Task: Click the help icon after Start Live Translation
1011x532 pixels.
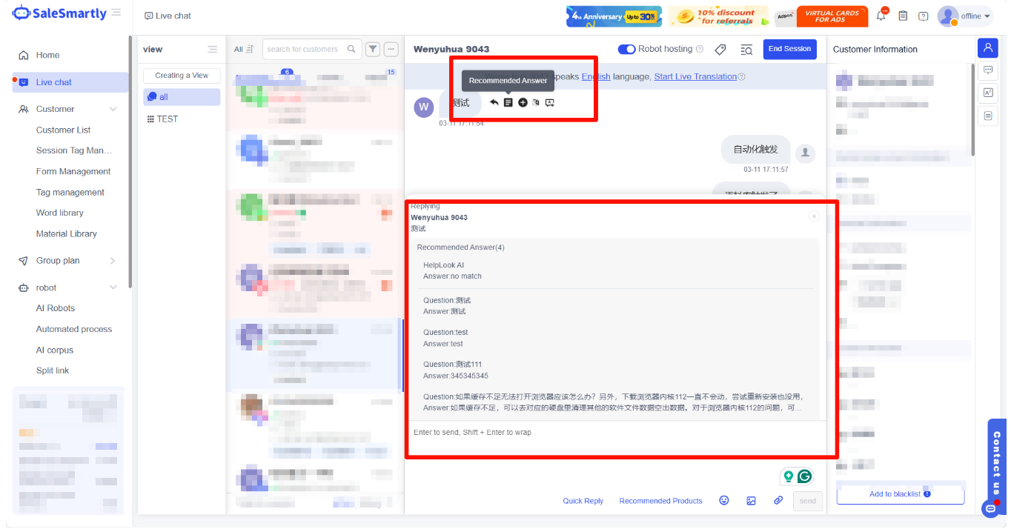Action: point(742,77)
